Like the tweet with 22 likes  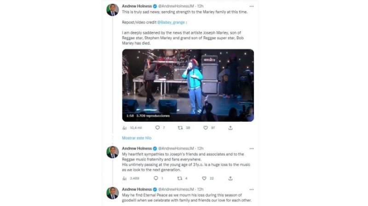tap(204, 178)
